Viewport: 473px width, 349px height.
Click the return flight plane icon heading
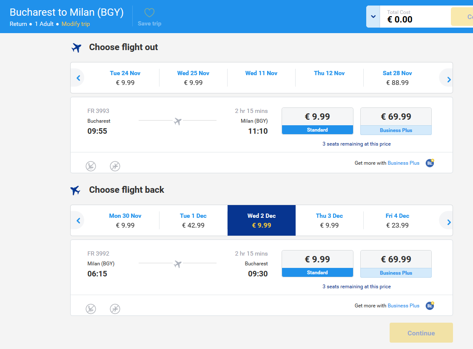pos(75,190)
